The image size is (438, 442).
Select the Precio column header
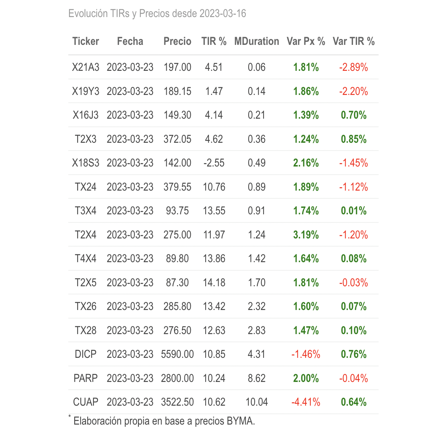177,41
